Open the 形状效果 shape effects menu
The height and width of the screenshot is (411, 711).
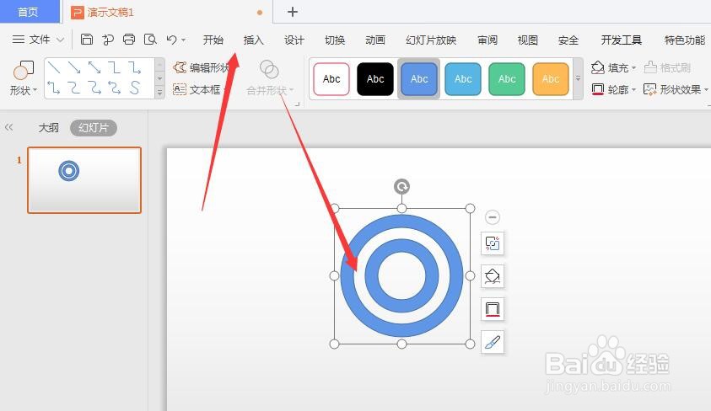pos(676,89)
